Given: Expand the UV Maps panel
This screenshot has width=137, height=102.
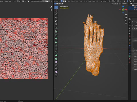Looking at the screenshot, I should tap(133, 54).
